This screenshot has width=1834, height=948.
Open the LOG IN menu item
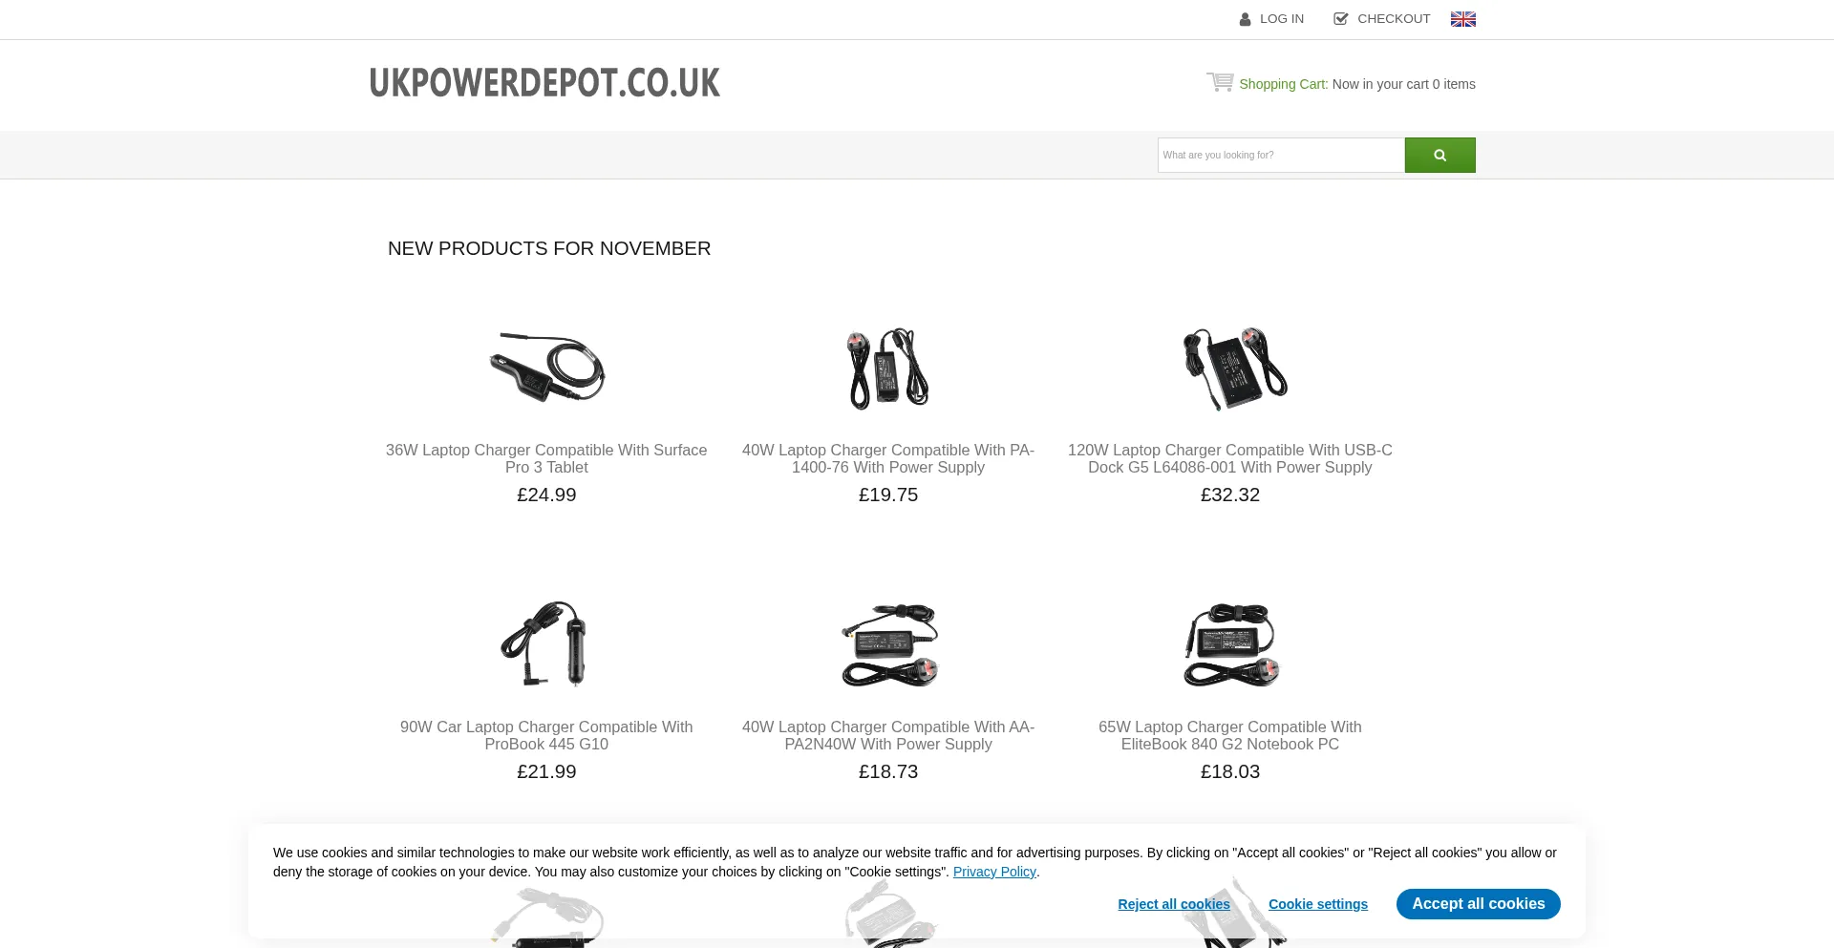pyautogui.click(x=1282, y=19)
